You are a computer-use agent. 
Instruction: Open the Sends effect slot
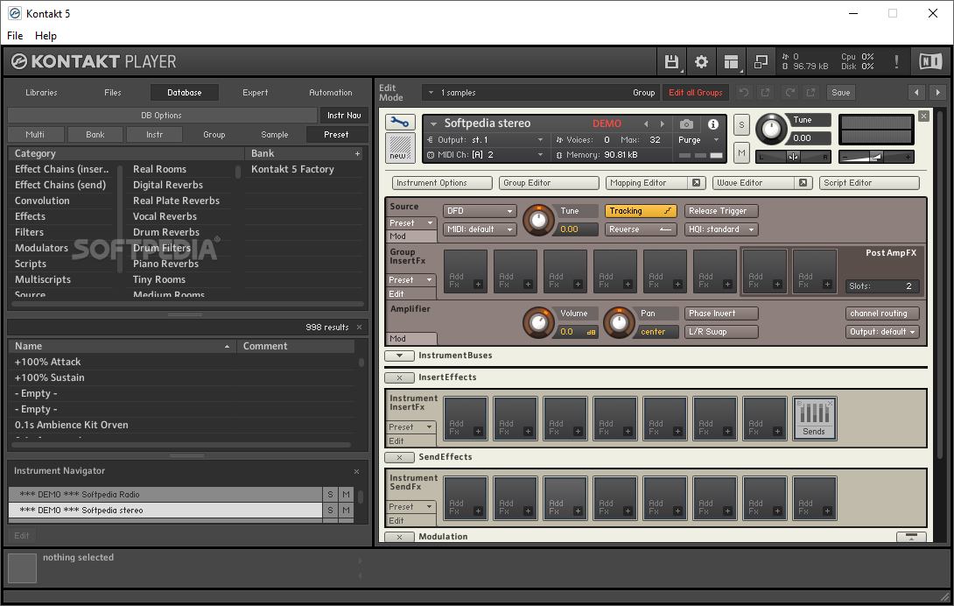(x=815, y=419)
